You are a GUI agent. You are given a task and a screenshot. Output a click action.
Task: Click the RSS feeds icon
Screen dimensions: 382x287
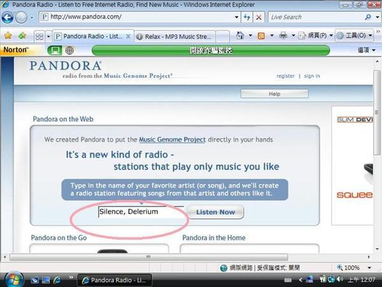261,36
